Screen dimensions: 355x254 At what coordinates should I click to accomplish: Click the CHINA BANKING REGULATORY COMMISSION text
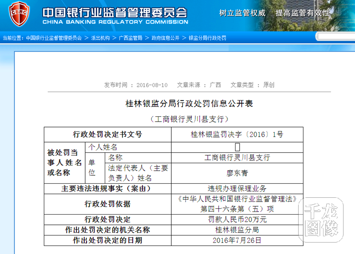[x=115, y=22]
